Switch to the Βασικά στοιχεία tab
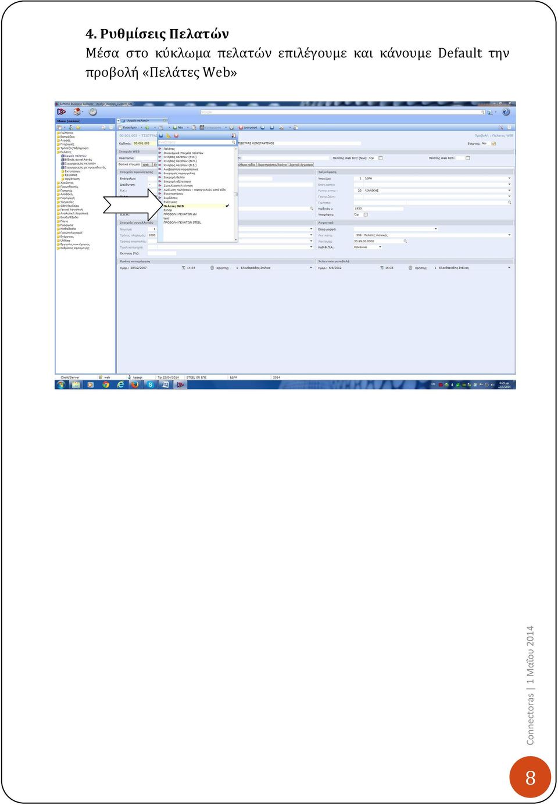 pos(129,164)
